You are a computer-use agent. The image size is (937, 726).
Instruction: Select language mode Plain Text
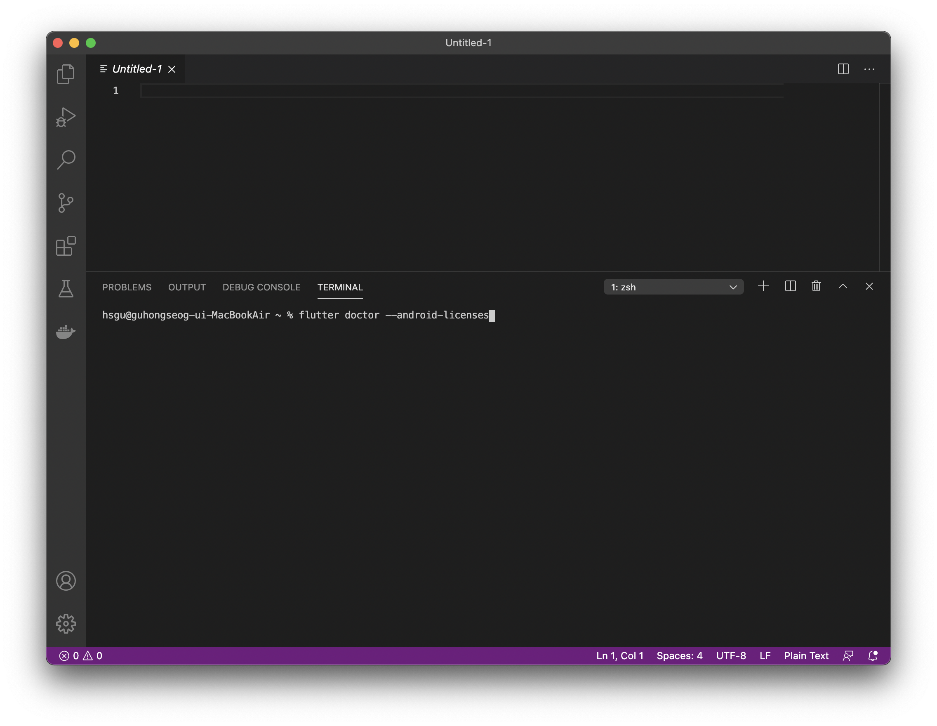click(806, 655)
